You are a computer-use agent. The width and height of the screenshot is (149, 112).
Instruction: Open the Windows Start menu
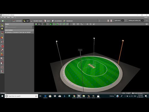click(2, 96)
